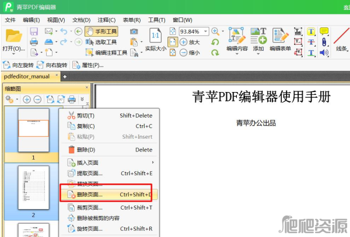Screen dimensions: 350x237
Task: Open the Add (添加) tool
Action: tap(258, 40)
